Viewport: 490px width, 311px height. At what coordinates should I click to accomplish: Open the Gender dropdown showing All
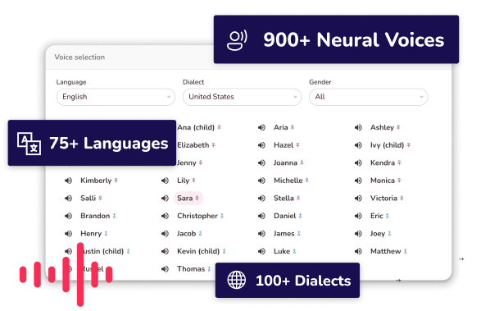(368, 97)
